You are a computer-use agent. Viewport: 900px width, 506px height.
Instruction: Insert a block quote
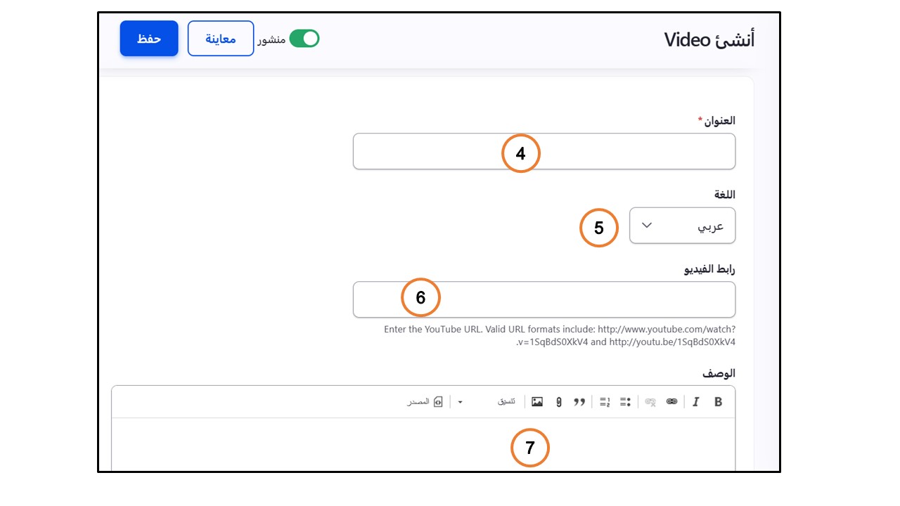[579, 402]
